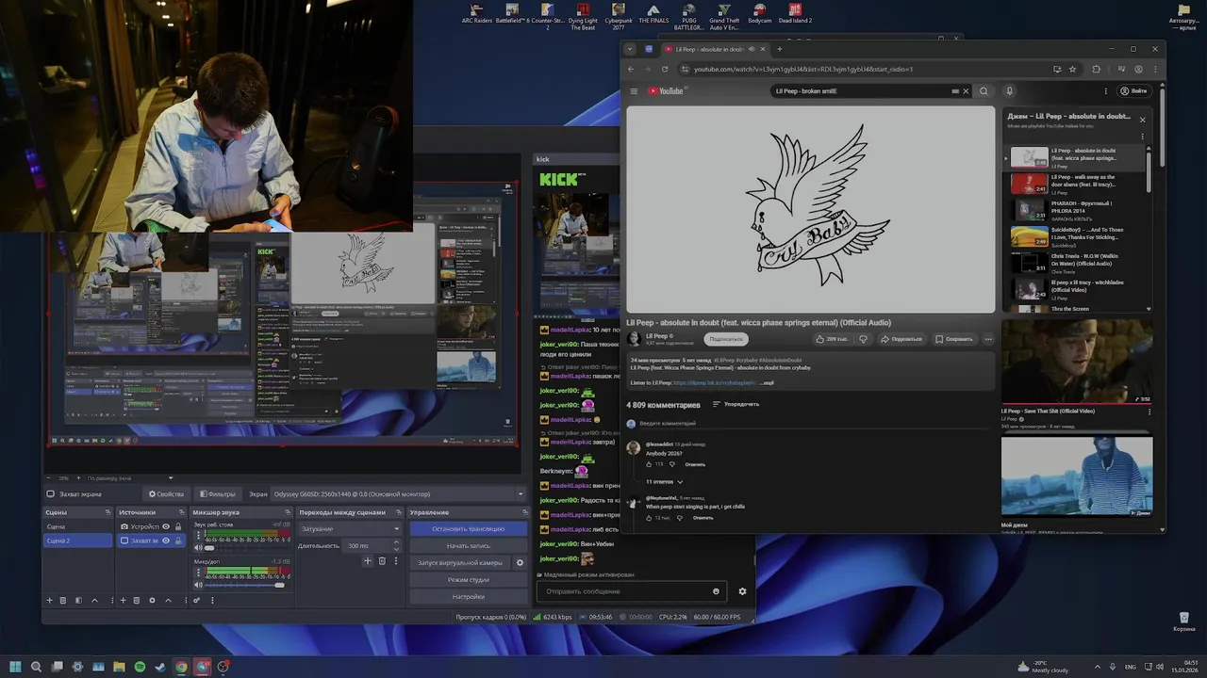This screenshot has width=1207, height=678.
Task: Open Steam from the taskbar
Action: 160,667
